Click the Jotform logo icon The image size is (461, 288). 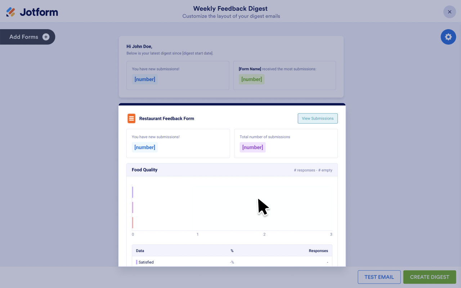11,12
